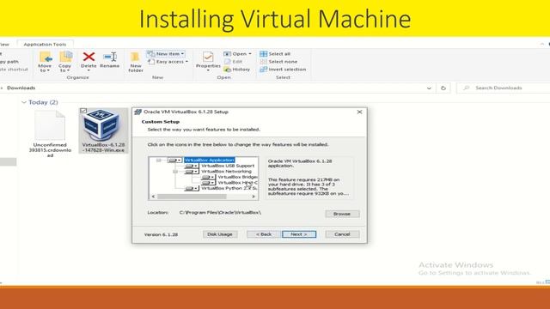The height and width of the screenshot is (309, 550).
Task: Click the Properties icon in ribbon
Action: click(208, 57)
